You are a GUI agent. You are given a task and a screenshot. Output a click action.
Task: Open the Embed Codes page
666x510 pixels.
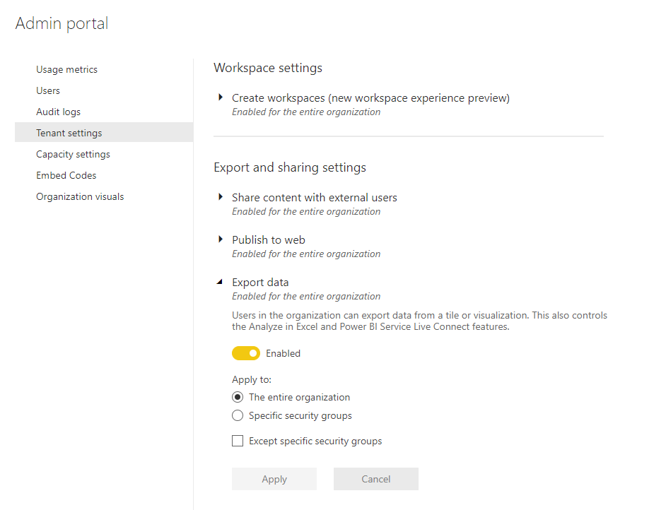(66, 175)
